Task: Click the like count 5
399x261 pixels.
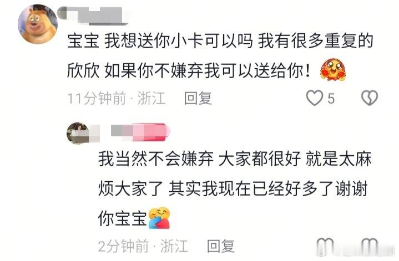Action: pos(331,98)
